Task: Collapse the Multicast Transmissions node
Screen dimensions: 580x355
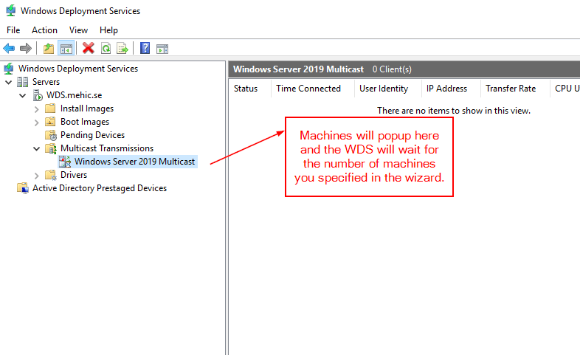Action: pos(36,148)
